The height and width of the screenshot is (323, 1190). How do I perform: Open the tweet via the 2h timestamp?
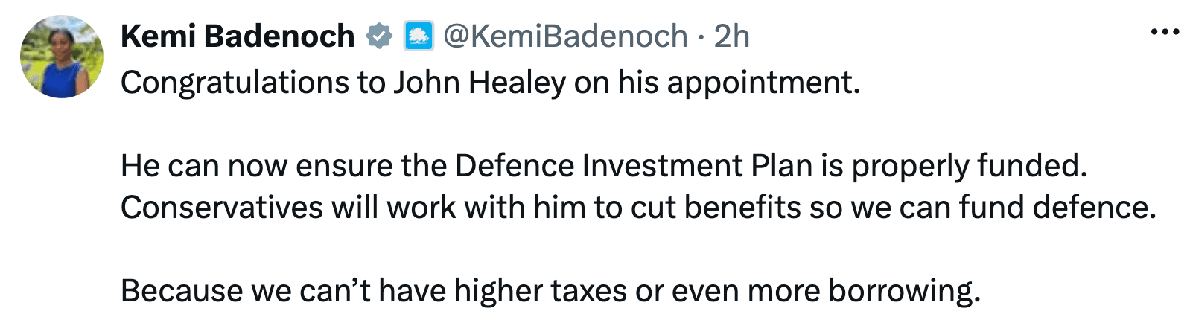pyautogui.click(x=731, y=36)
